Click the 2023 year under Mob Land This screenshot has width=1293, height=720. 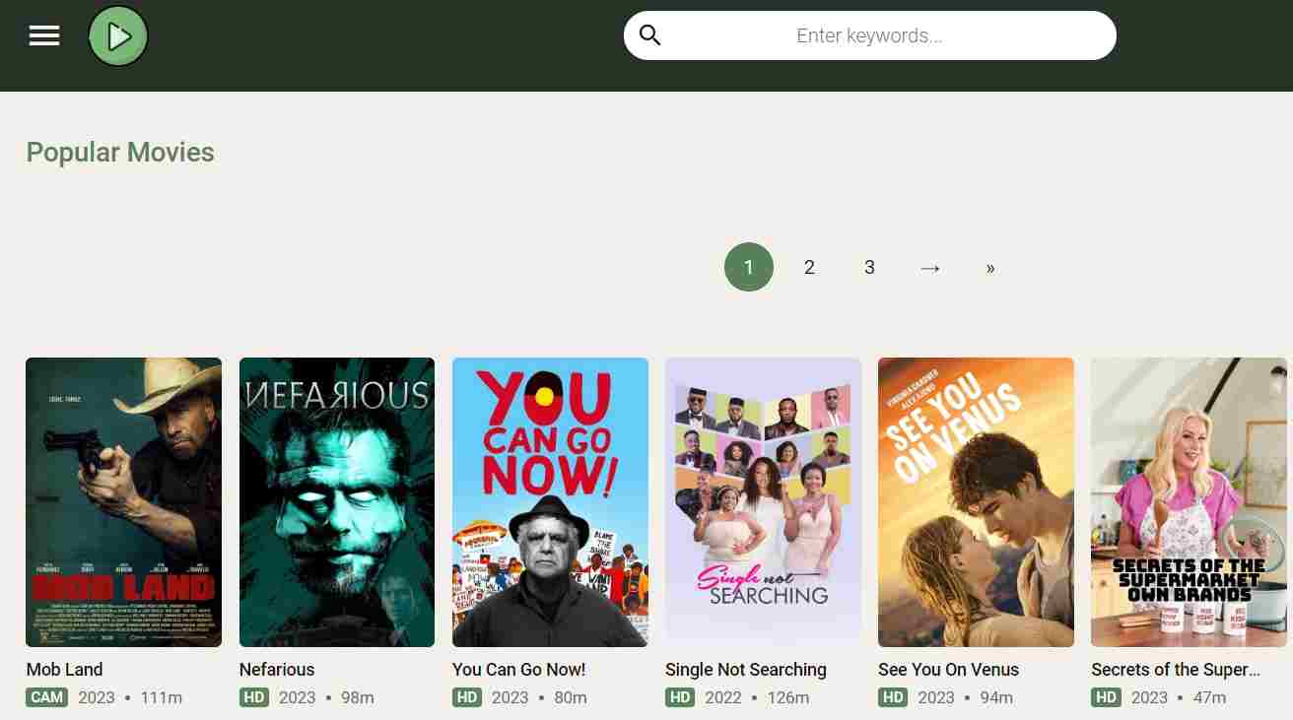(x=97, y=697)
